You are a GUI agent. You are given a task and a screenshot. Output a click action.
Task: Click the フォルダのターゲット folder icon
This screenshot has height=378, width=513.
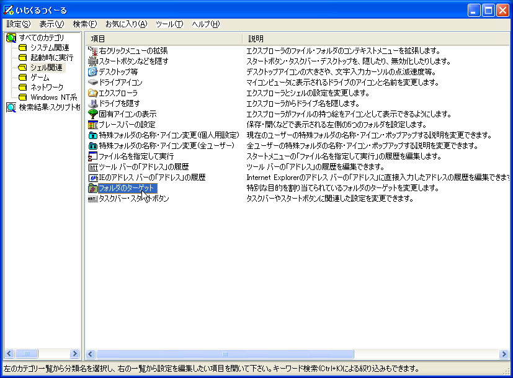pos(93,188)
